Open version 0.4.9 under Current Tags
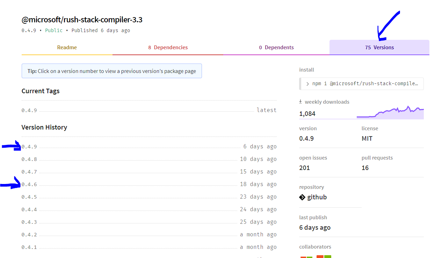The image size is (435, 258). click(29, 110)
